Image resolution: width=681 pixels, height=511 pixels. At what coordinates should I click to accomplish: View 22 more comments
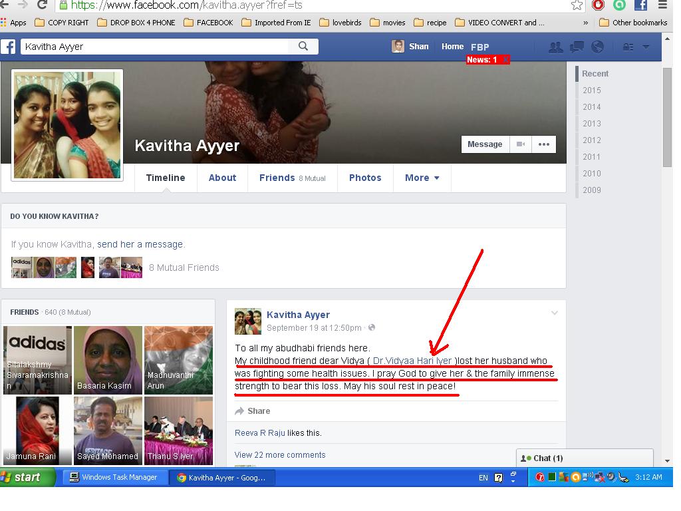[x=280, y=455]
